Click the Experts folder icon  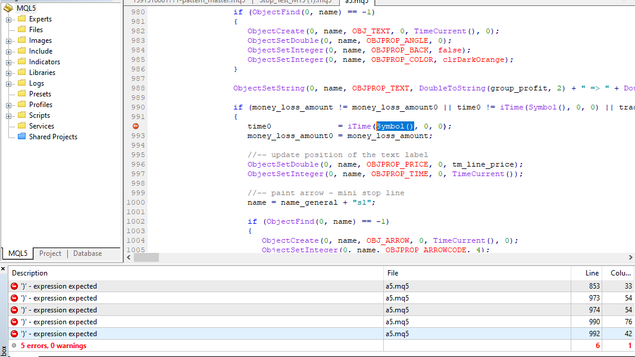pos(22,18)
